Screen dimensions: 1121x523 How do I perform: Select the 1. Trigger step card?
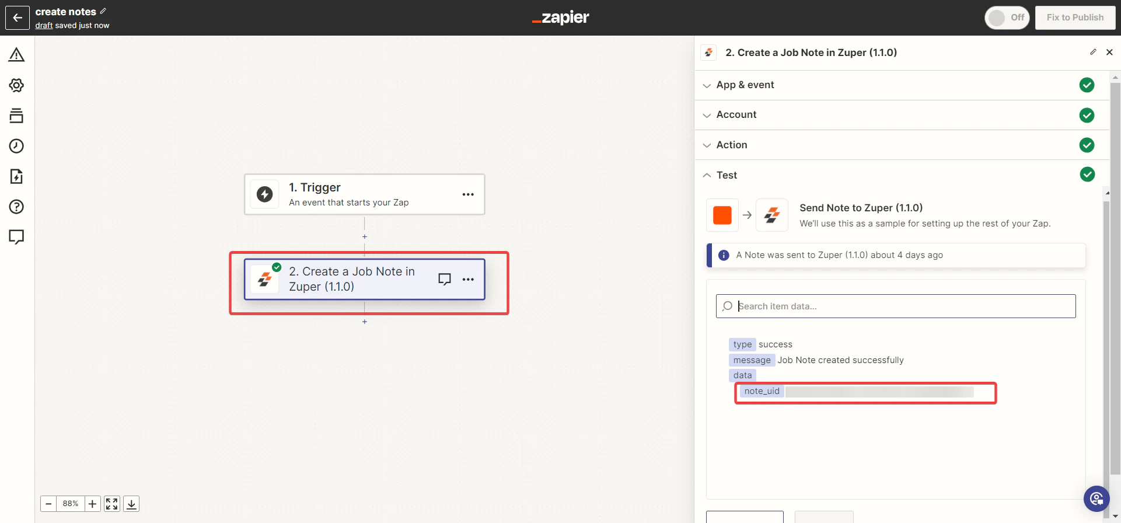pyautogui.click(x=365, y=194)
